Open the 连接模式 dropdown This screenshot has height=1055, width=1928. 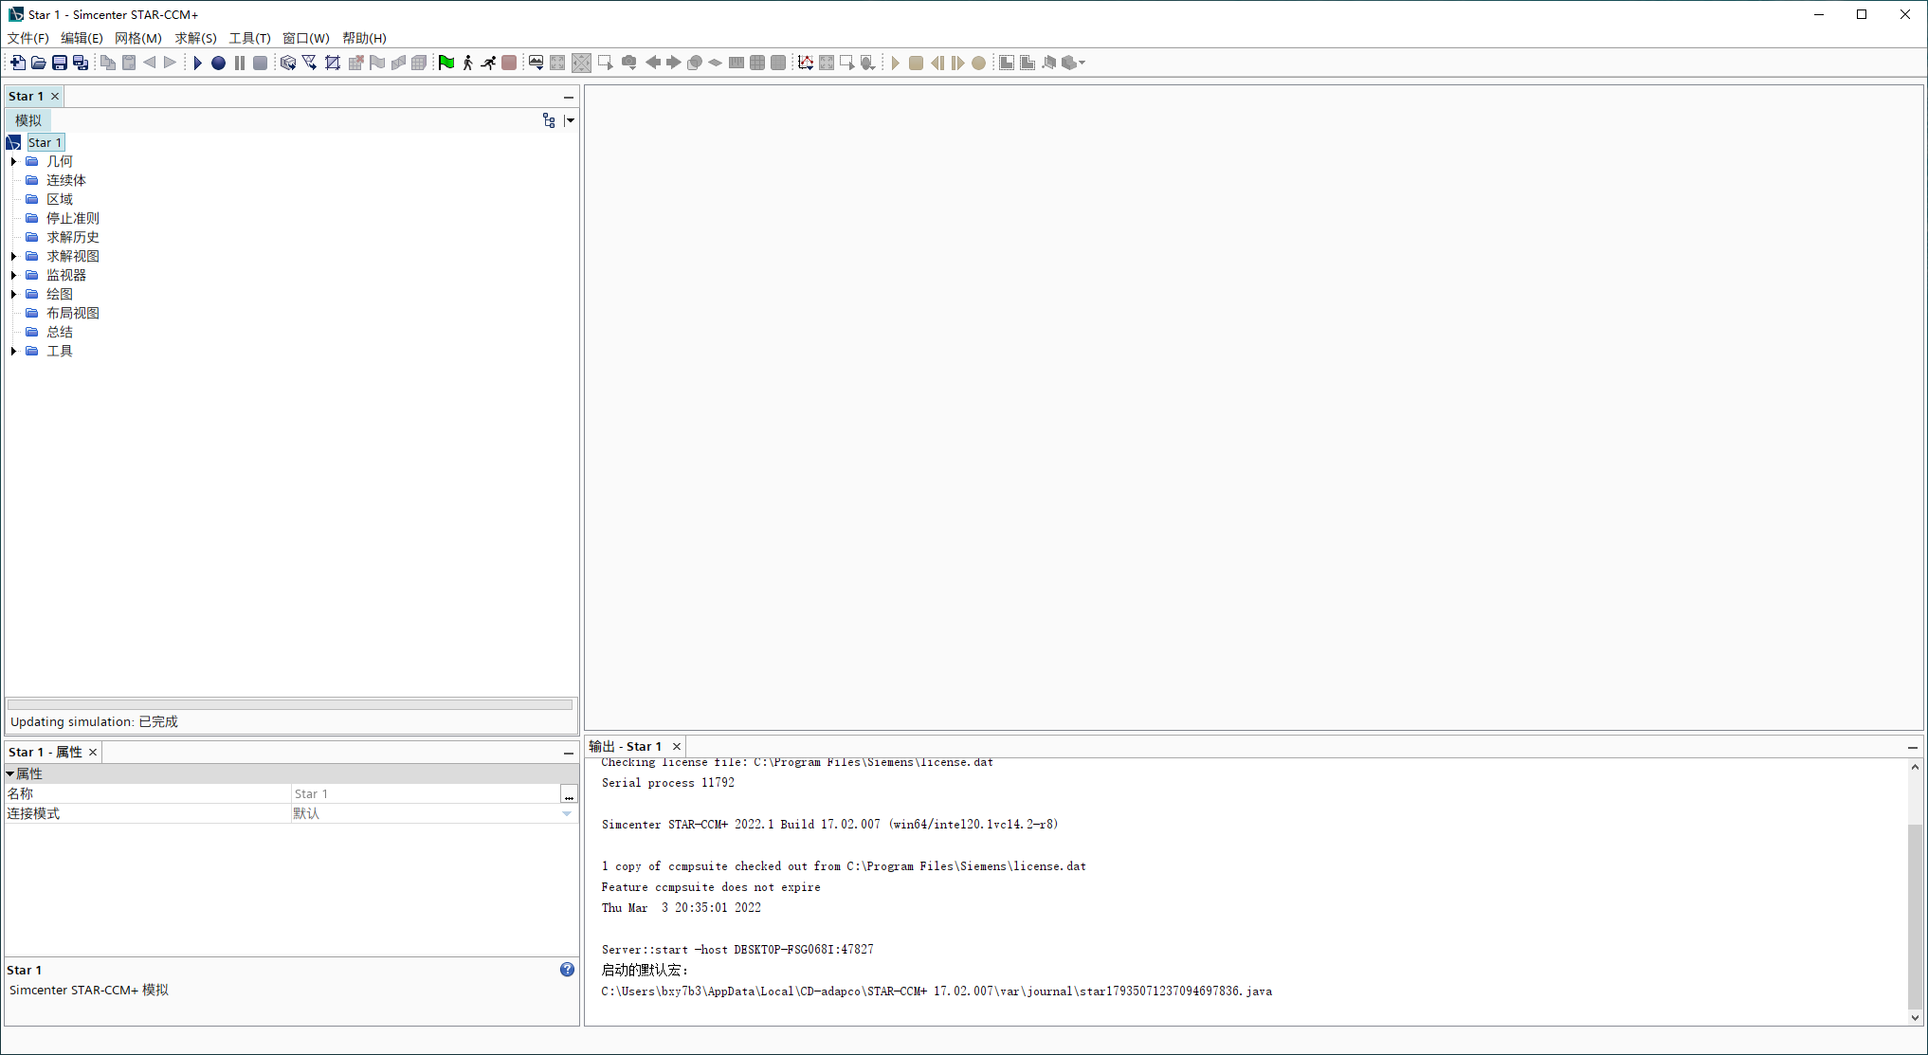tap(567, 813)
